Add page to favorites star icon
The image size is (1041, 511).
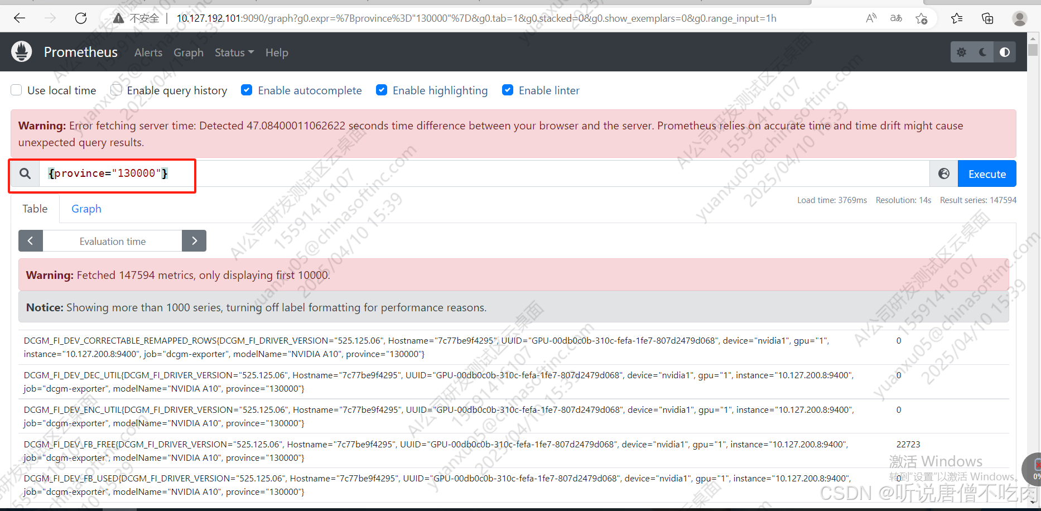[921, 18]
